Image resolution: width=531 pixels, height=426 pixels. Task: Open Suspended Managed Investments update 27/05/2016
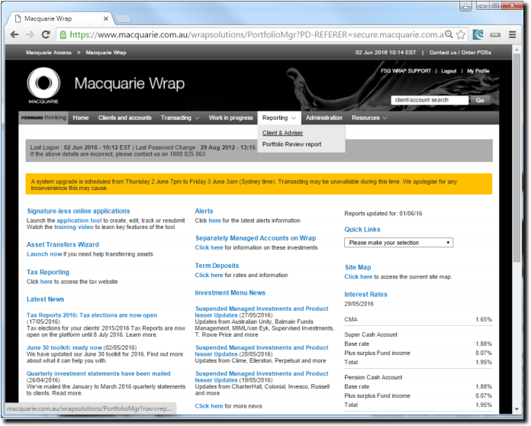[x=262, y=311]
